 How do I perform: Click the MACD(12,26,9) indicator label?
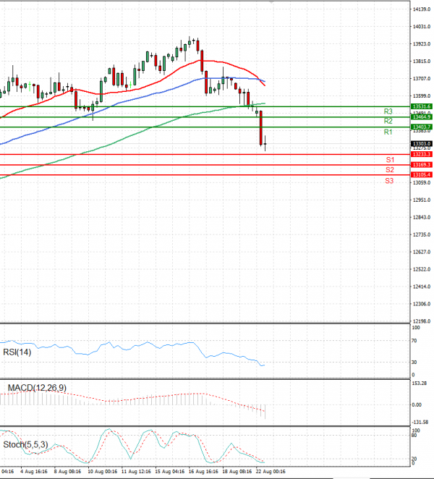click(37, 388)
